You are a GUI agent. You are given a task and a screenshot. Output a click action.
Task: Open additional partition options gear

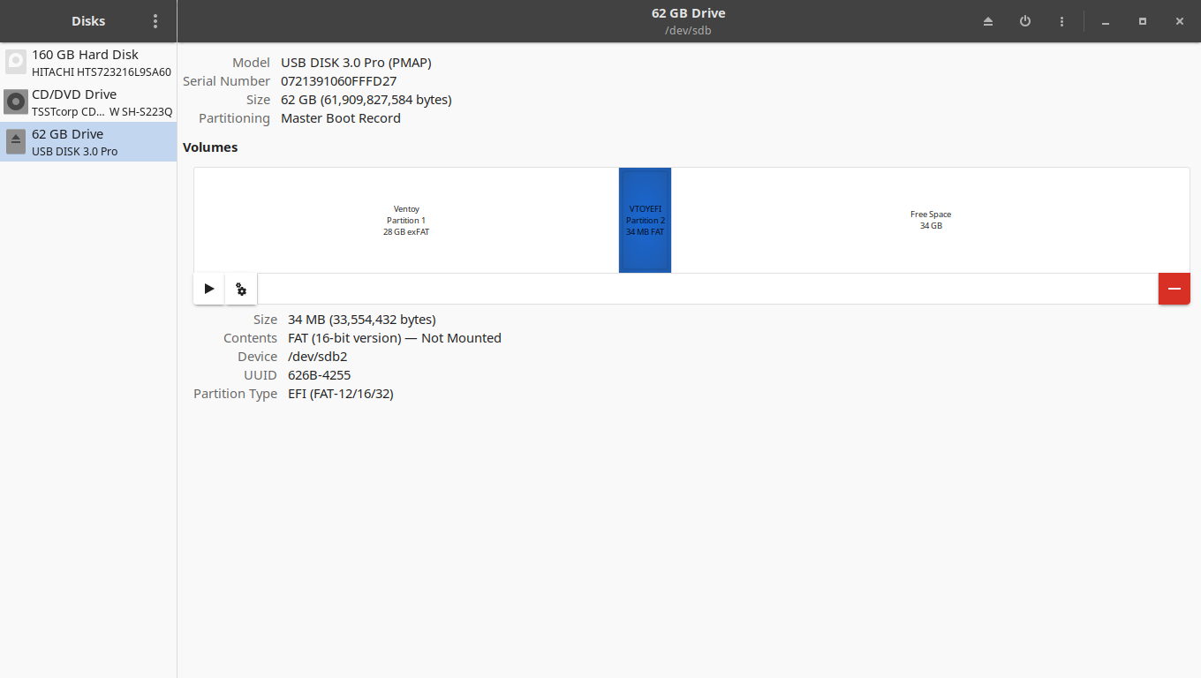241,289
